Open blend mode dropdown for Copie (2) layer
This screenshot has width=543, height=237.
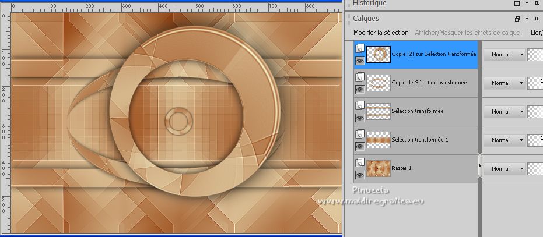pyautogui.click(x=504, y=54)
